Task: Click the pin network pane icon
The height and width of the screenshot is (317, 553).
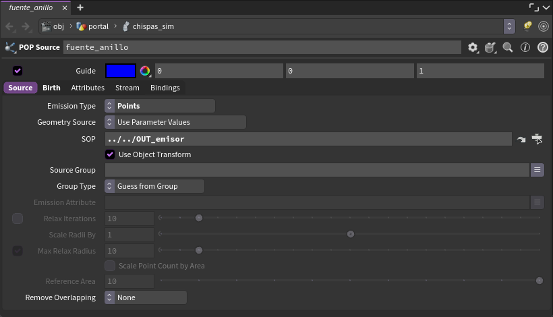Action: pyautogui.click(x=527, y=26)
